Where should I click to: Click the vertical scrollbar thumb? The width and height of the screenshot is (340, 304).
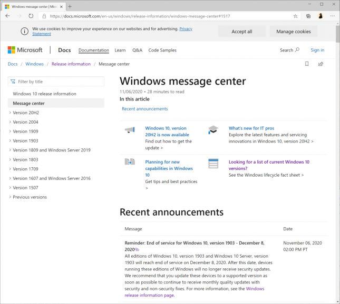click(337, 34)
